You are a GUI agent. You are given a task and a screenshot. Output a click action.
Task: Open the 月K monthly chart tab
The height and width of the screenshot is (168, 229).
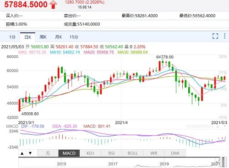[58, 37]
